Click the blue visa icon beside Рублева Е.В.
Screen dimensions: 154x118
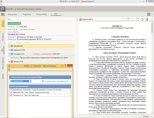coord(12,46)
